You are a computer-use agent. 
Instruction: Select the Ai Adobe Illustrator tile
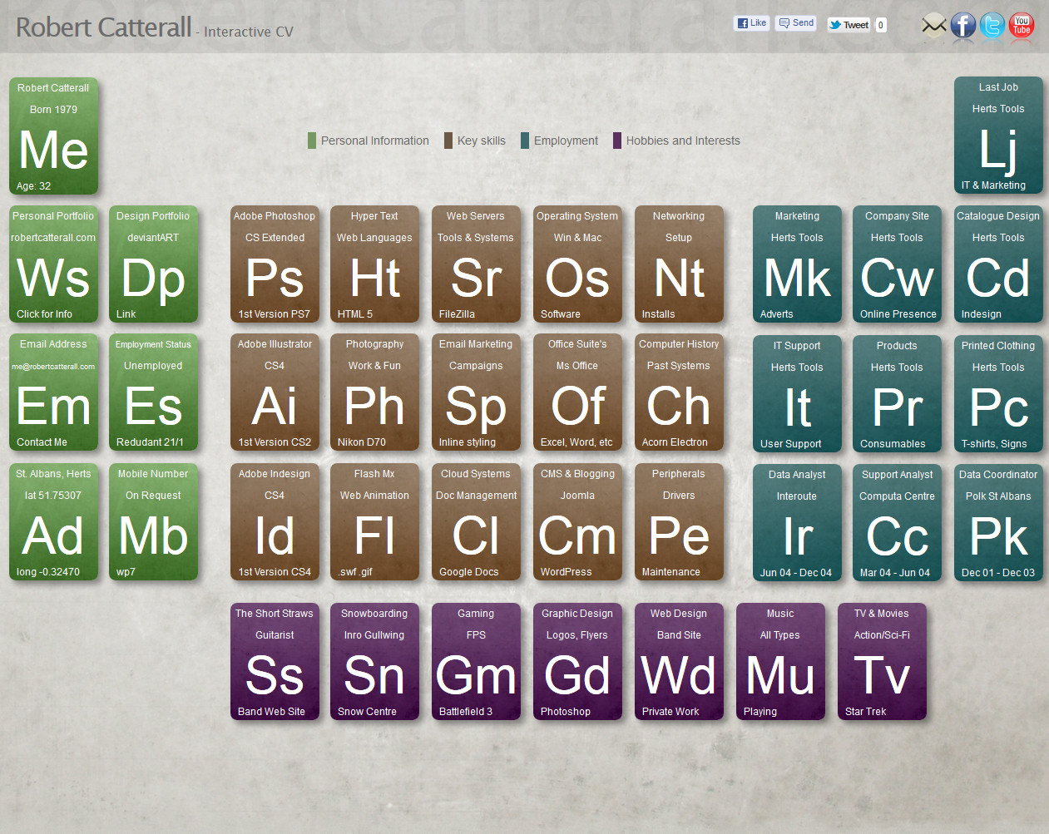(x=275, y=392)
